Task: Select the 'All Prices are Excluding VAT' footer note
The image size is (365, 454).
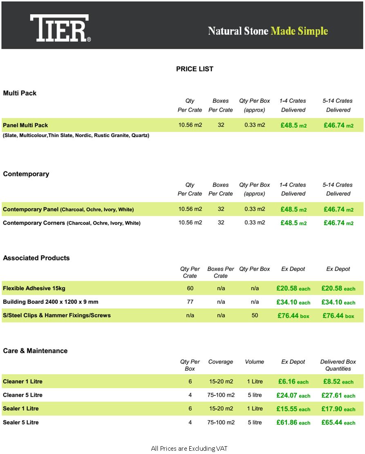Action: pos(189,448)
